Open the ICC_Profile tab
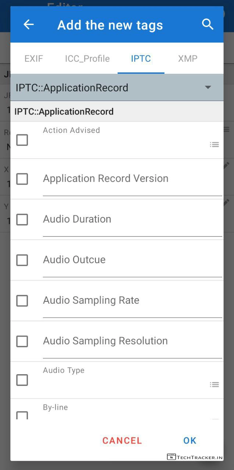The height and width of the screenshot is (470, 234). click(87, 59)
